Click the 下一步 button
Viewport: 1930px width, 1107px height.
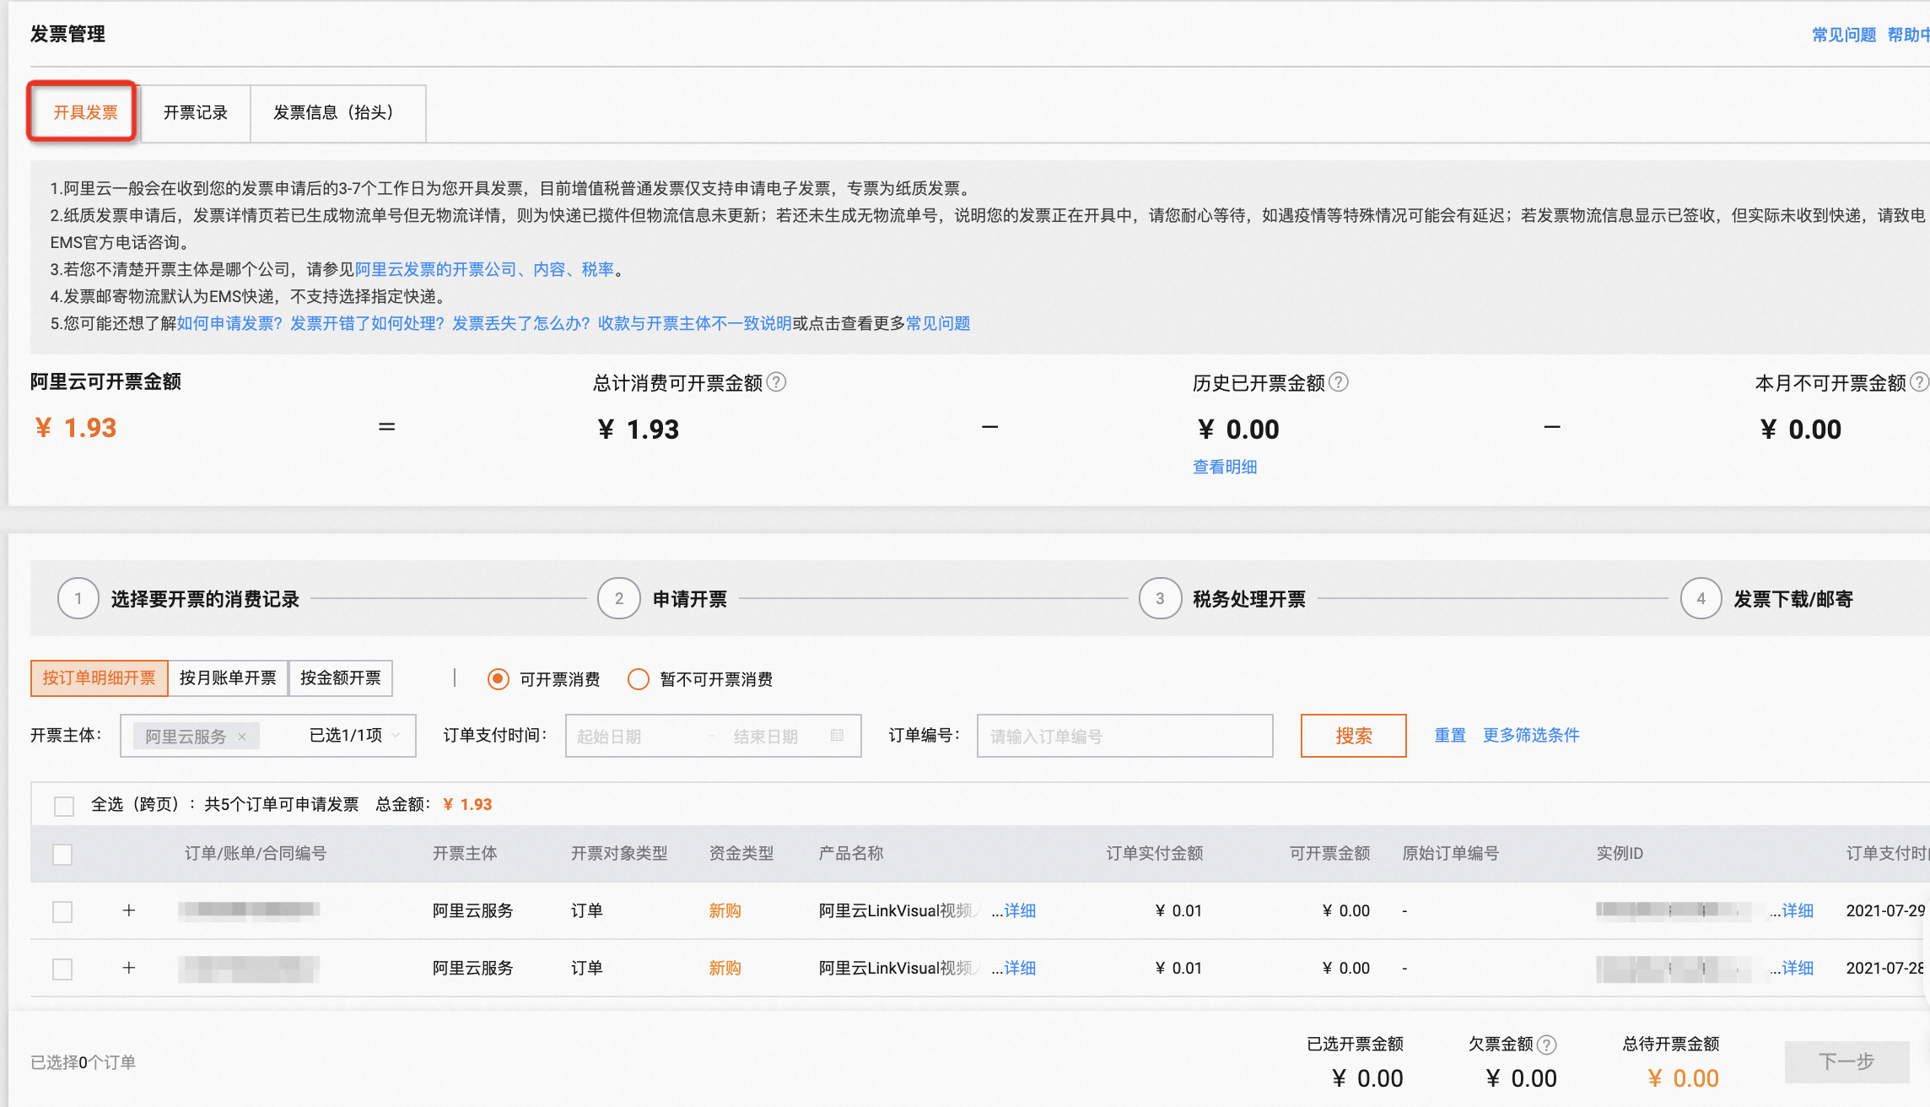point(1847,1061)
